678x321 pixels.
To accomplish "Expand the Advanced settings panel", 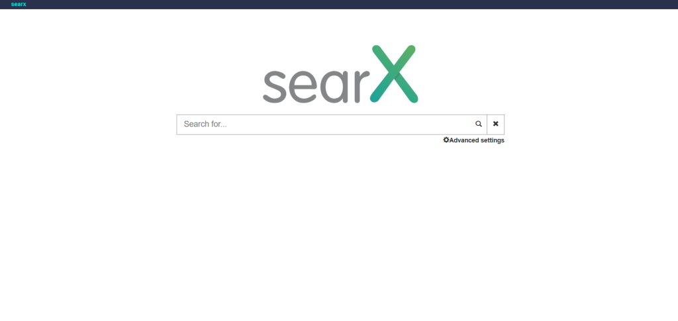I will coord(473,140).
